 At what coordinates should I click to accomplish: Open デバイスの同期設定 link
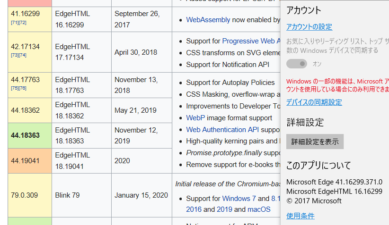point(314,102)
